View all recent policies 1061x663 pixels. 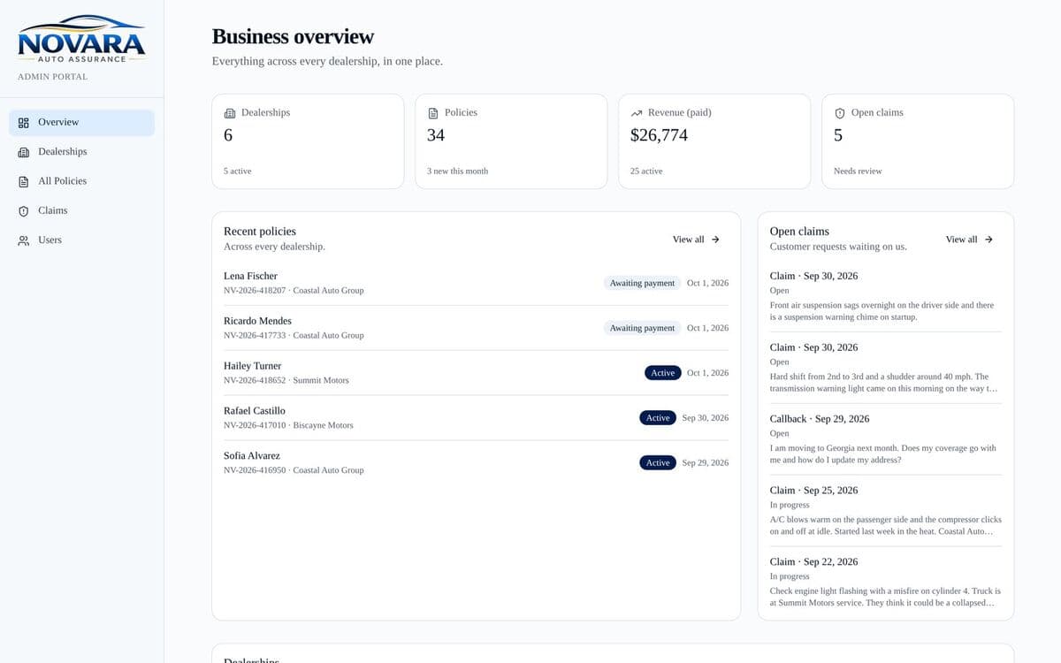pyautogui.click(x=696, y=240)
